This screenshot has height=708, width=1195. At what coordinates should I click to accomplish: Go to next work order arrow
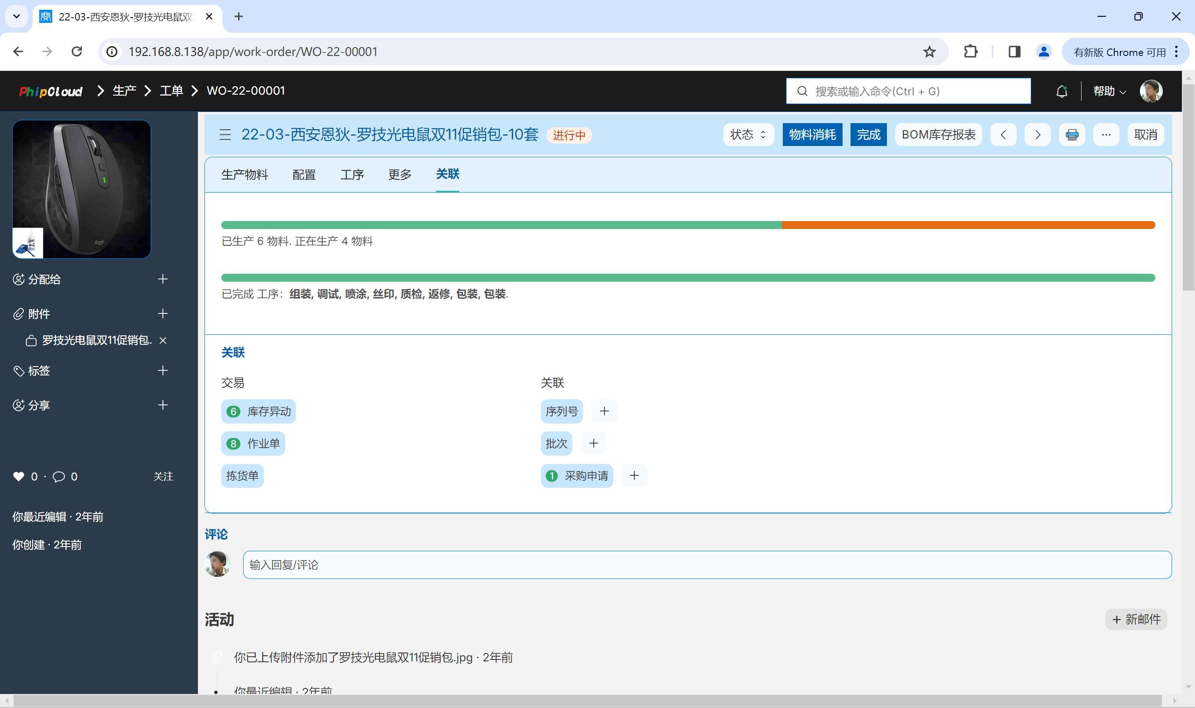tap(1037, 135)
